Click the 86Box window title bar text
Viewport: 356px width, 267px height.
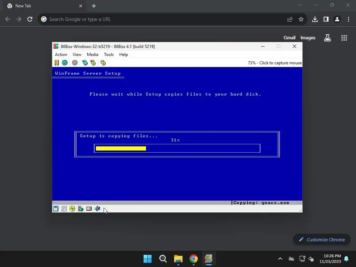[x=108, y=46]
